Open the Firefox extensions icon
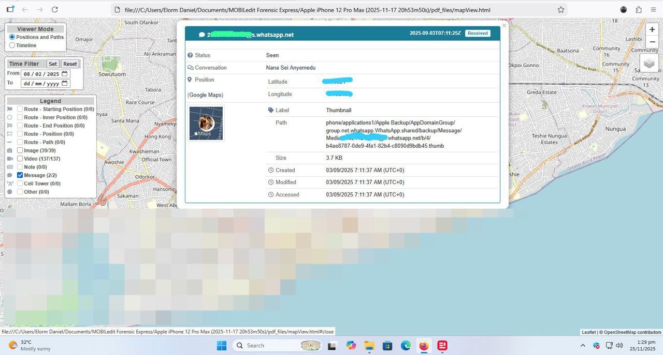The image size is (663, 355). (x=639, y=10)
